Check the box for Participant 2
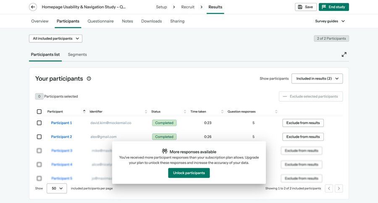Image resolution: width=378 pixels, height=203 pixels. (x=39, y=137)
